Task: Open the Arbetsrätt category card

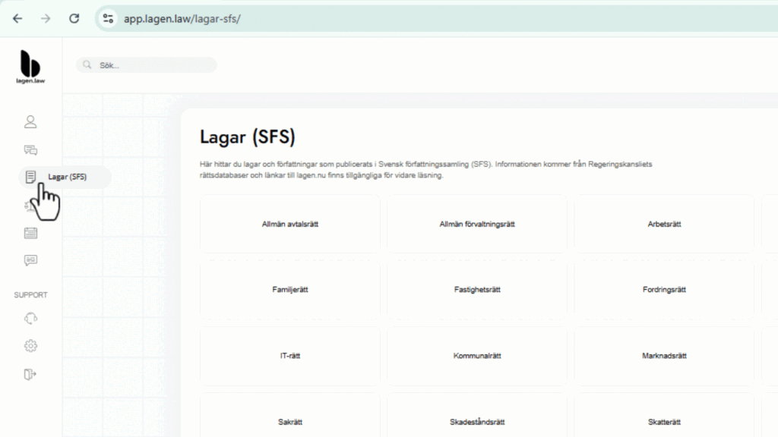Action: coord(664,224)
